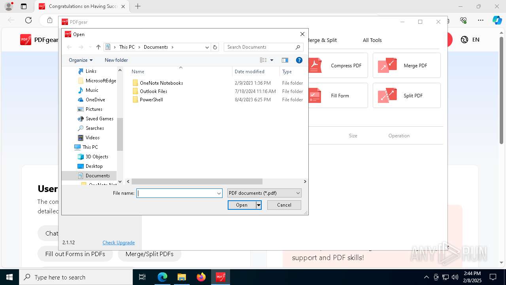
Task: Click the Check Upgrade link
Action: (119, 243)
